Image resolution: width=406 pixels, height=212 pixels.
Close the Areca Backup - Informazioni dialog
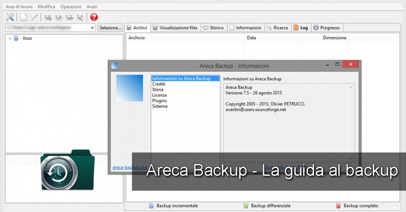350,64
